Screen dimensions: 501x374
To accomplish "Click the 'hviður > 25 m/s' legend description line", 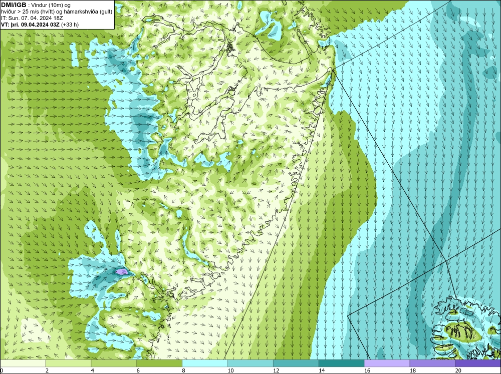I will point(57,12).
